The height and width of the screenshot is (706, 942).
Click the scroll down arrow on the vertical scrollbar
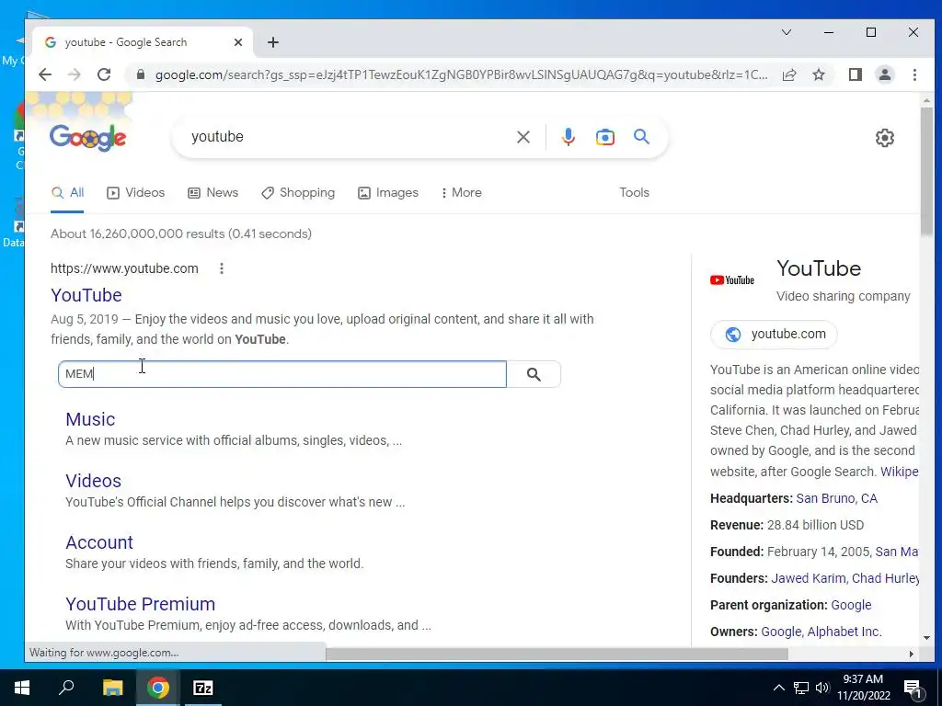pyautogui.click(x=926, y=638)
